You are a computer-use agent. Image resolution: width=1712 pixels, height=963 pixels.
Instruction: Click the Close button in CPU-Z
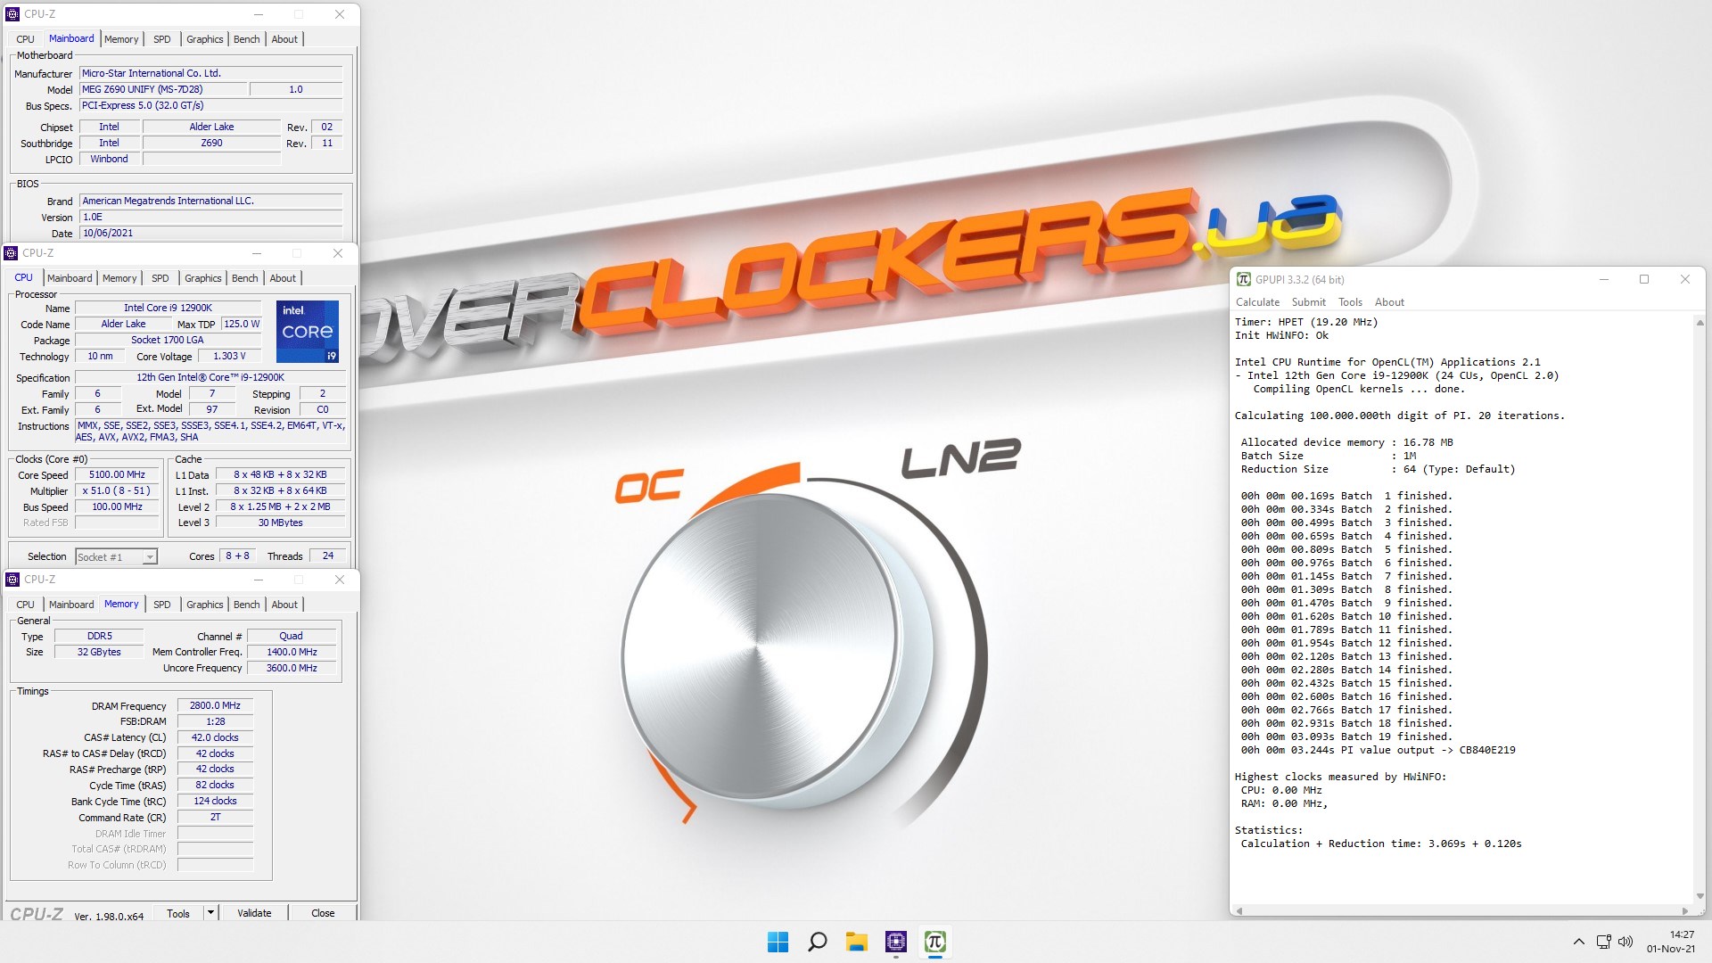(x=323, y=913)
